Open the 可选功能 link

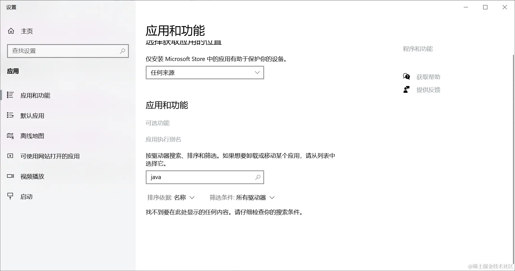click(x=157, y=123)
